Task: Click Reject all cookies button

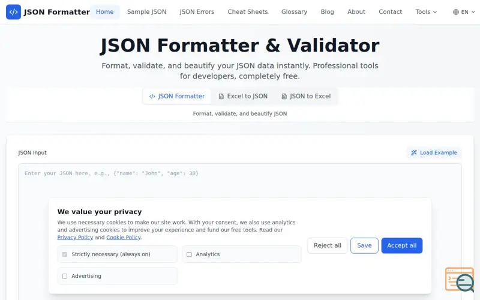Action: (327, 245)
